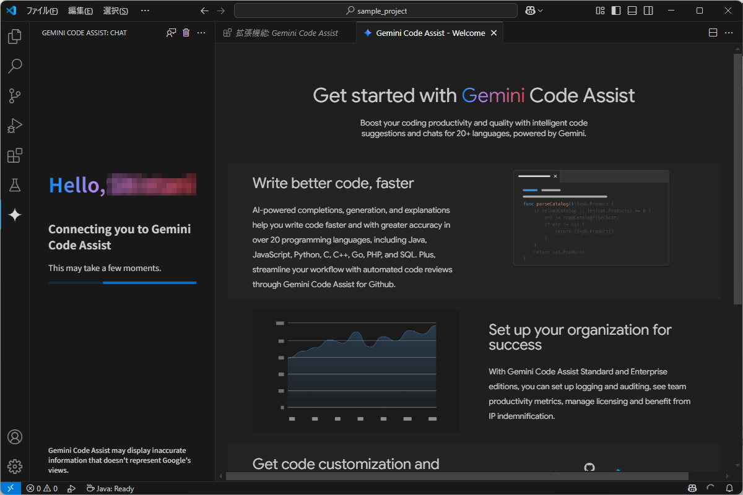Image resolution: width=743 pixels, height=495 pixels.
Task: Open the Extensions view
Action: (x=15, y=155)
